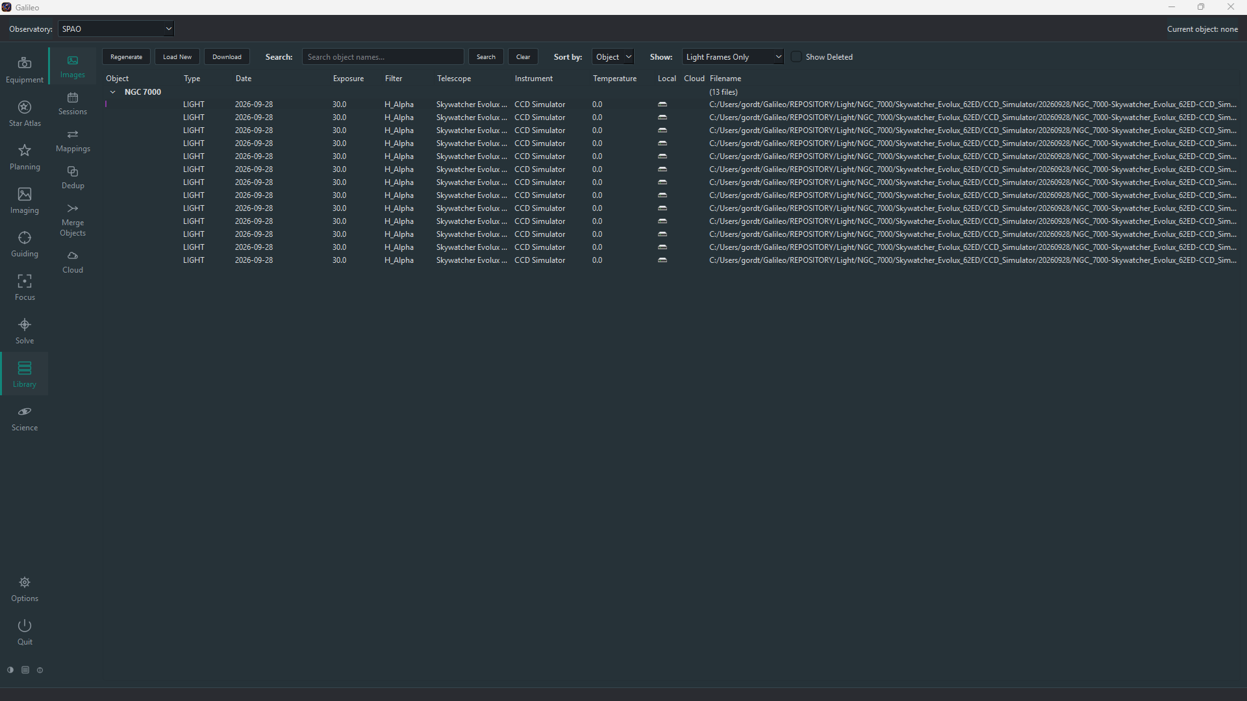
Task: Open the Solve section
Action: coord(25,331)
